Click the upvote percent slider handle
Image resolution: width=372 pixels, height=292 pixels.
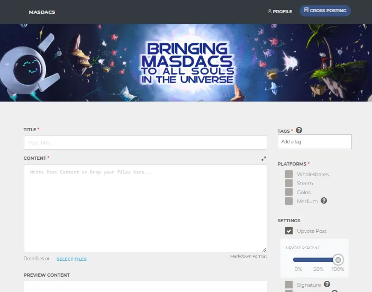click(x=338, y=260)
